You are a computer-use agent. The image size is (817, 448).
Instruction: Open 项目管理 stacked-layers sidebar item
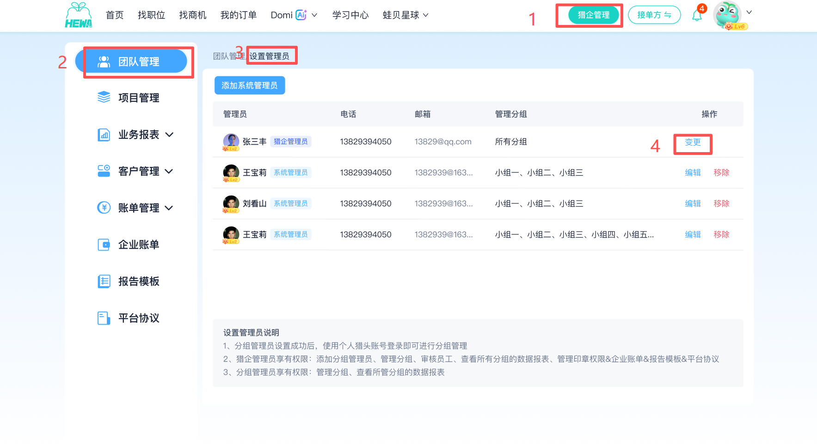pos(104,97)
